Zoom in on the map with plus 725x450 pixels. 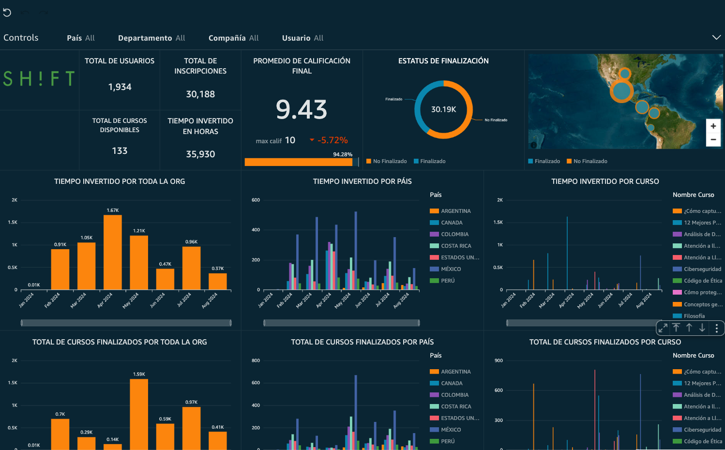point(713,126)
